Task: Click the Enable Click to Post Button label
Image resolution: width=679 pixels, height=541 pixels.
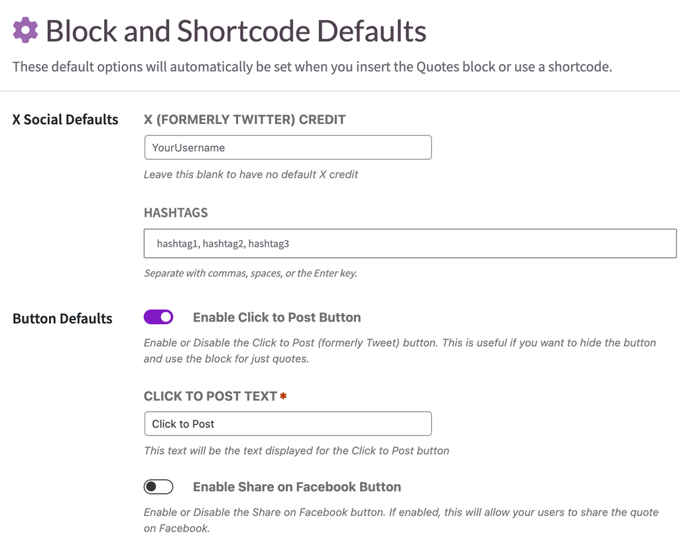Action: click(277, 317)
